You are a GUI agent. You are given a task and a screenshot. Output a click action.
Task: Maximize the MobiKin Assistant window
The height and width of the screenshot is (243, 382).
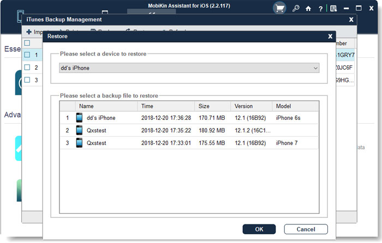359,8
